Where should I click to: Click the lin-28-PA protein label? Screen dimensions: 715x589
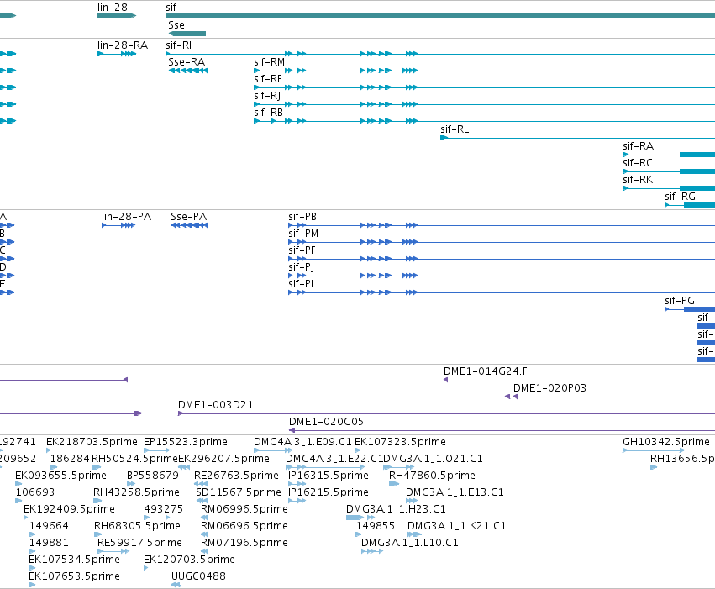(126, 217)
